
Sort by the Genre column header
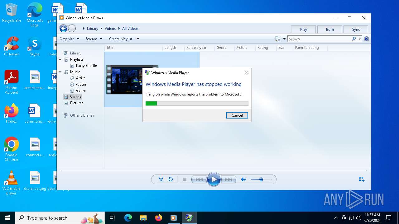(224, 48)
